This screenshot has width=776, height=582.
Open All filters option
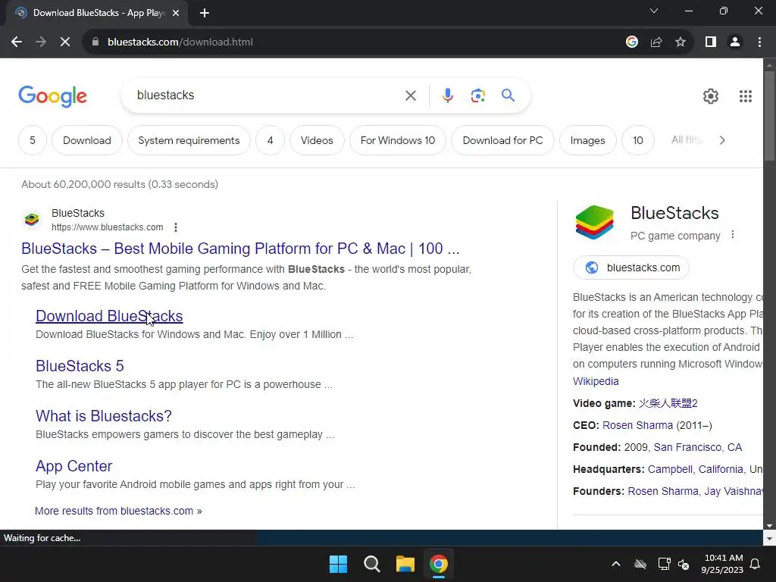687,140
